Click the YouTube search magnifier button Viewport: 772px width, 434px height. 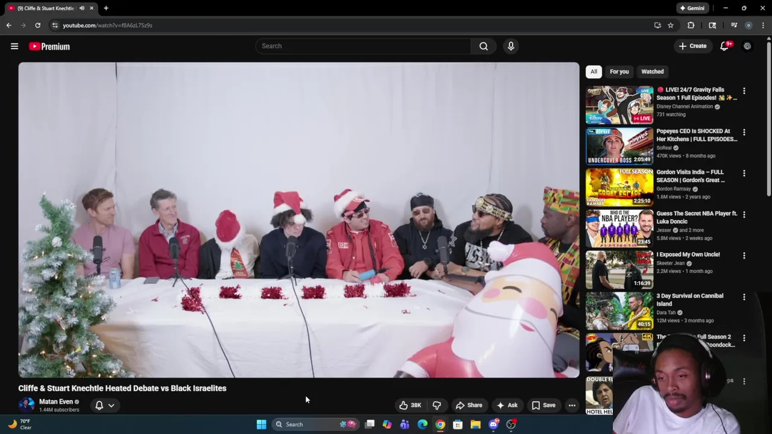click(484, 46)
